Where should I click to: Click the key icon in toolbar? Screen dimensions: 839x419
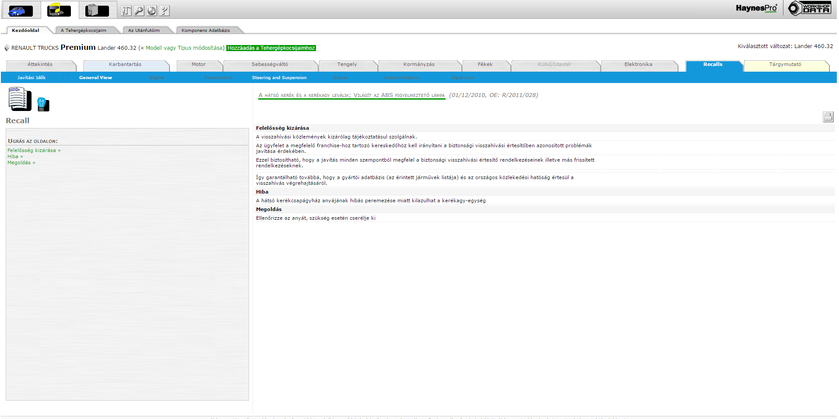(x=139, y=11)
